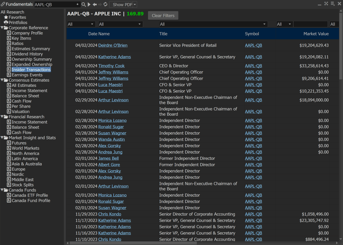
Task: Click the document icon beside Canada ETF Profile
Action: pos(9,195)
